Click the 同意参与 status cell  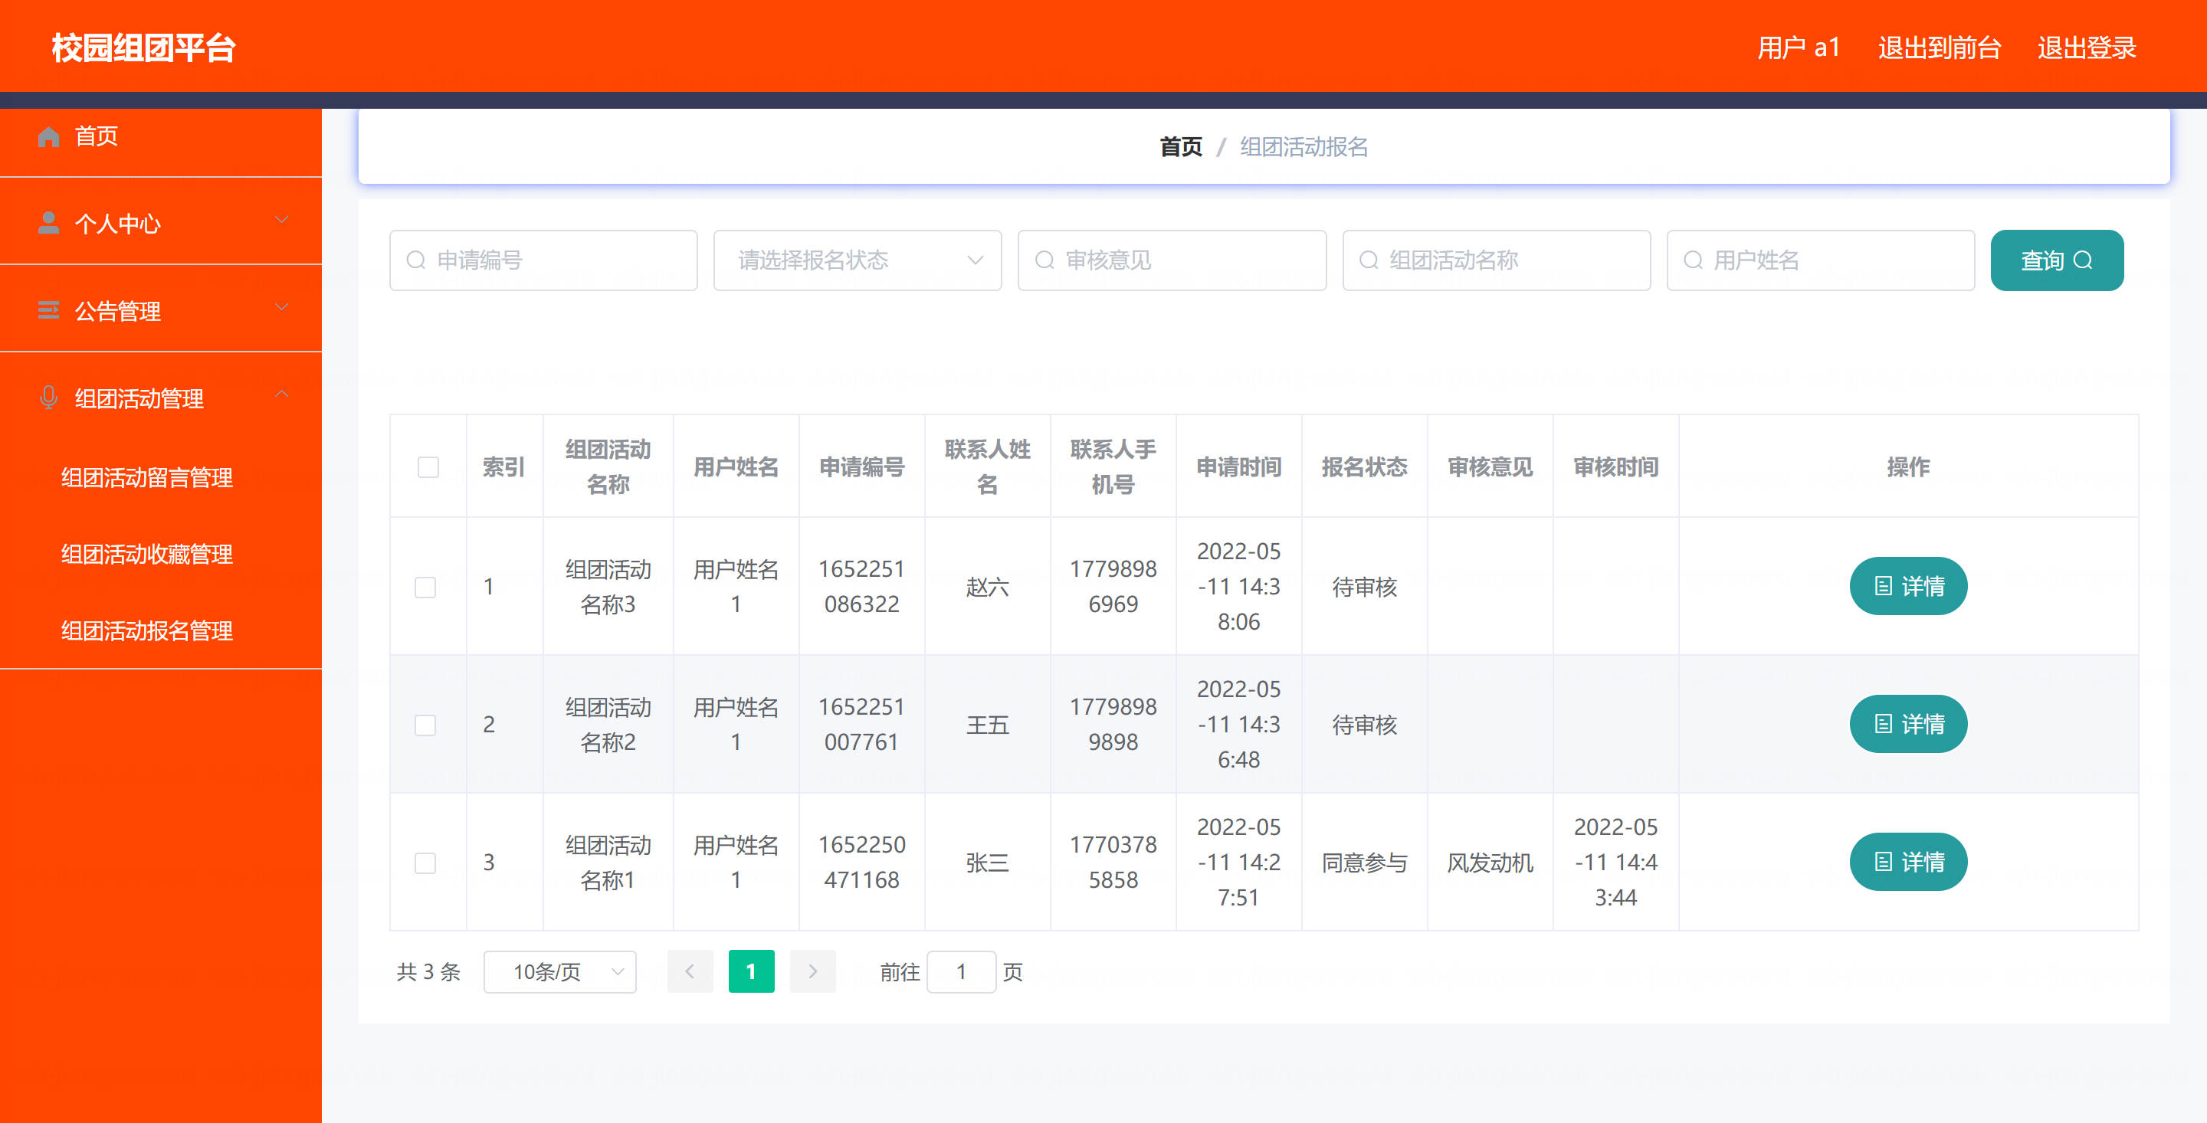pos(1364,863)
